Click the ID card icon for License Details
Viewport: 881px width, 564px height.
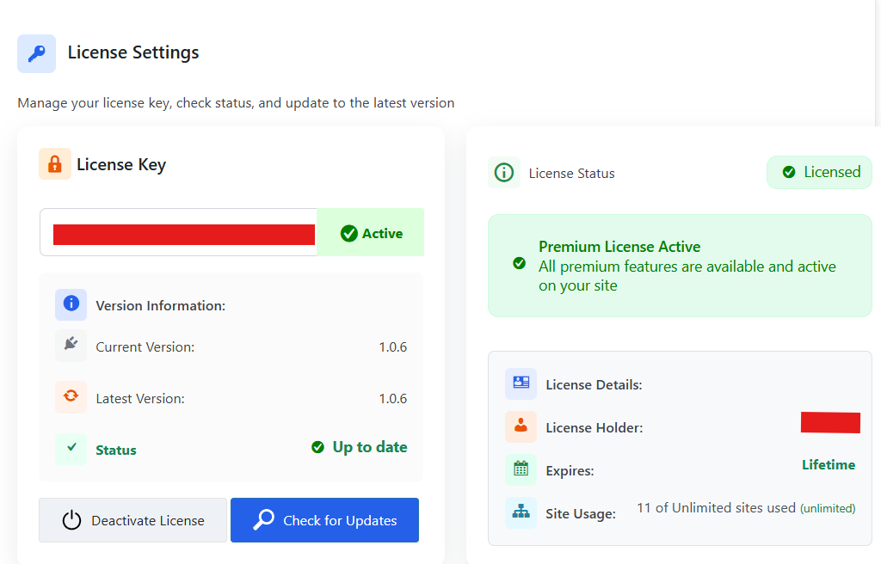point(521,383)
